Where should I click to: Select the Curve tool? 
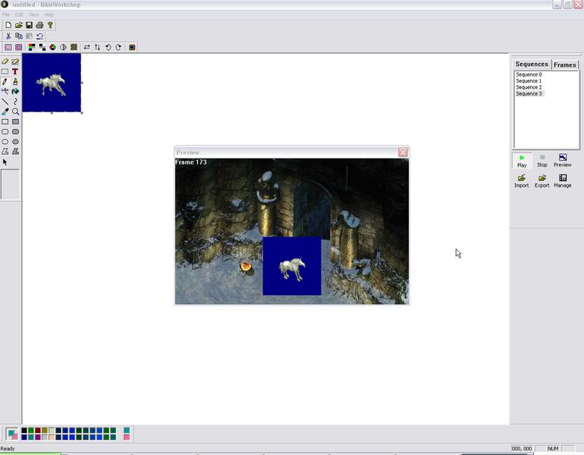coord(15,102)
